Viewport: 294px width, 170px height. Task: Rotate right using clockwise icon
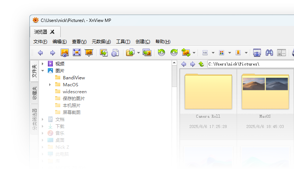pos(174,52)
